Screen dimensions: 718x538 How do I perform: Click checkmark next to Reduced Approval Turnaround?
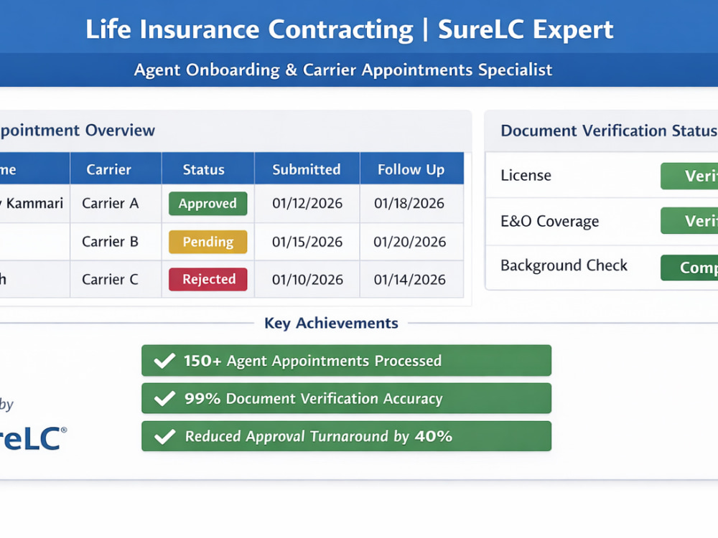pos(164,436)
